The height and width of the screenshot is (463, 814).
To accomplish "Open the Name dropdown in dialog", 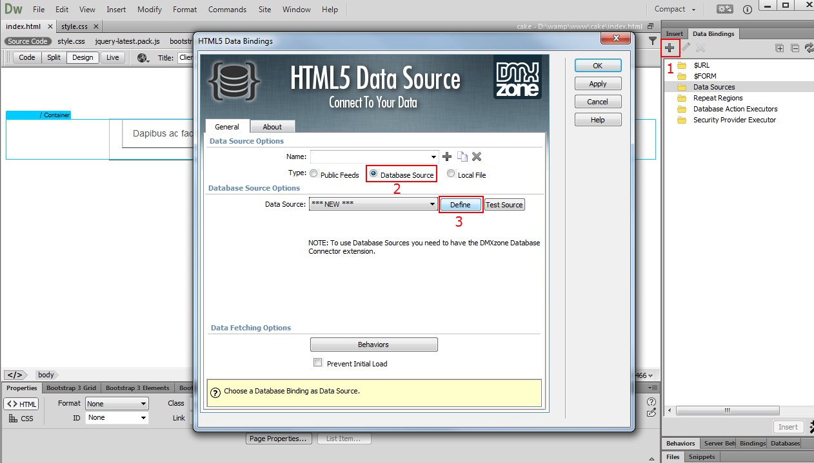I will [434, 156].
